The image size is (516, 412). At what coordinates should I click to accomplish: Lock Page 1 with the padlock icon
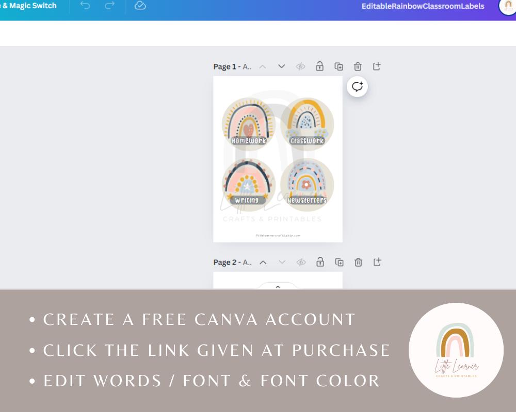[x=319, y=66]
